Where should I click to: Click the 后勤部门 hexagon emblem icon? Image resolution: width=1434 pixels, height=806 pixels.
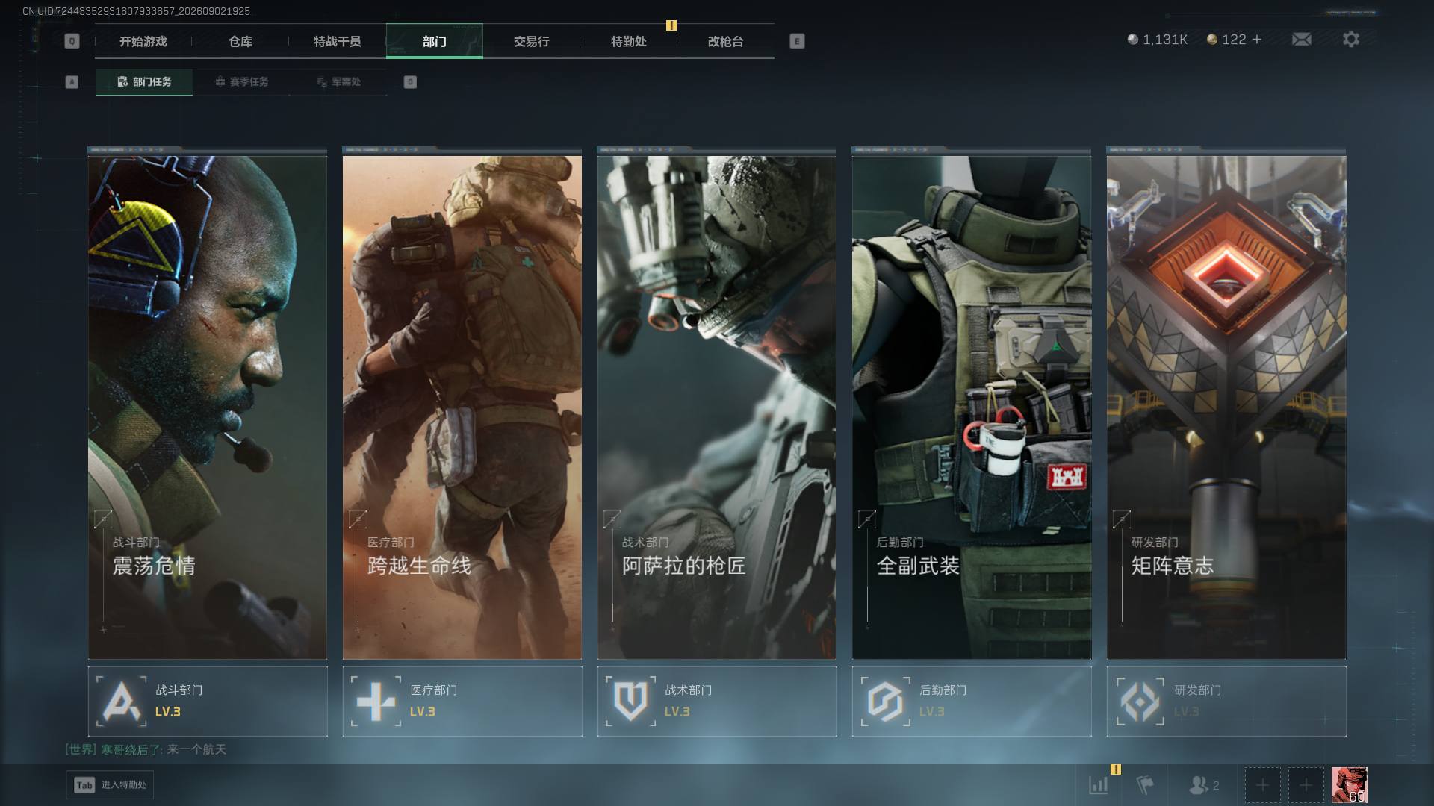[x=885, y=702]
